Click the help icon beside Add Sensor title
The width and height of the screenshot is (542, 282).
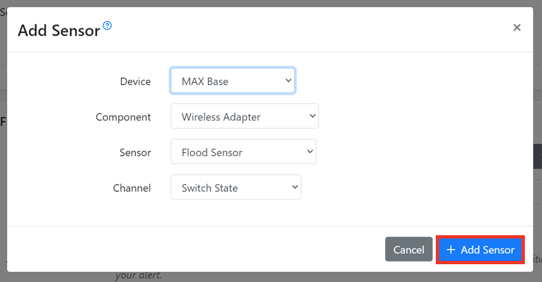click(107, 26)
